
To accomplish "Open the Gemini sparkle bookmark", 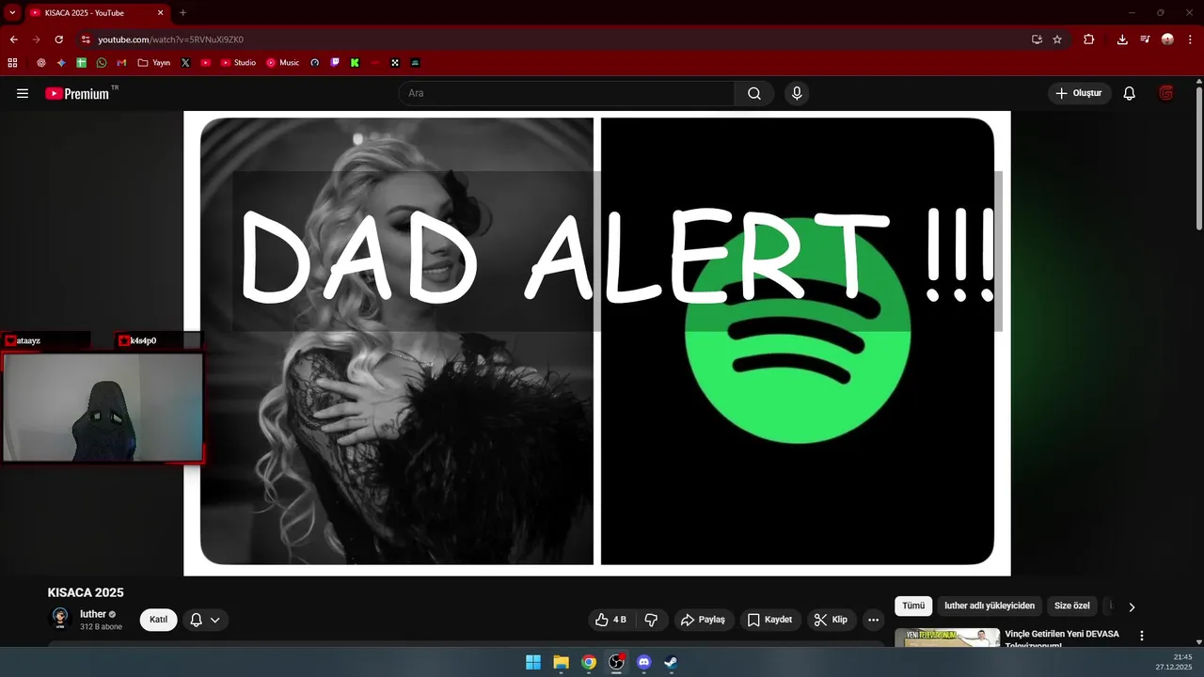I will [x=61, y=63].
